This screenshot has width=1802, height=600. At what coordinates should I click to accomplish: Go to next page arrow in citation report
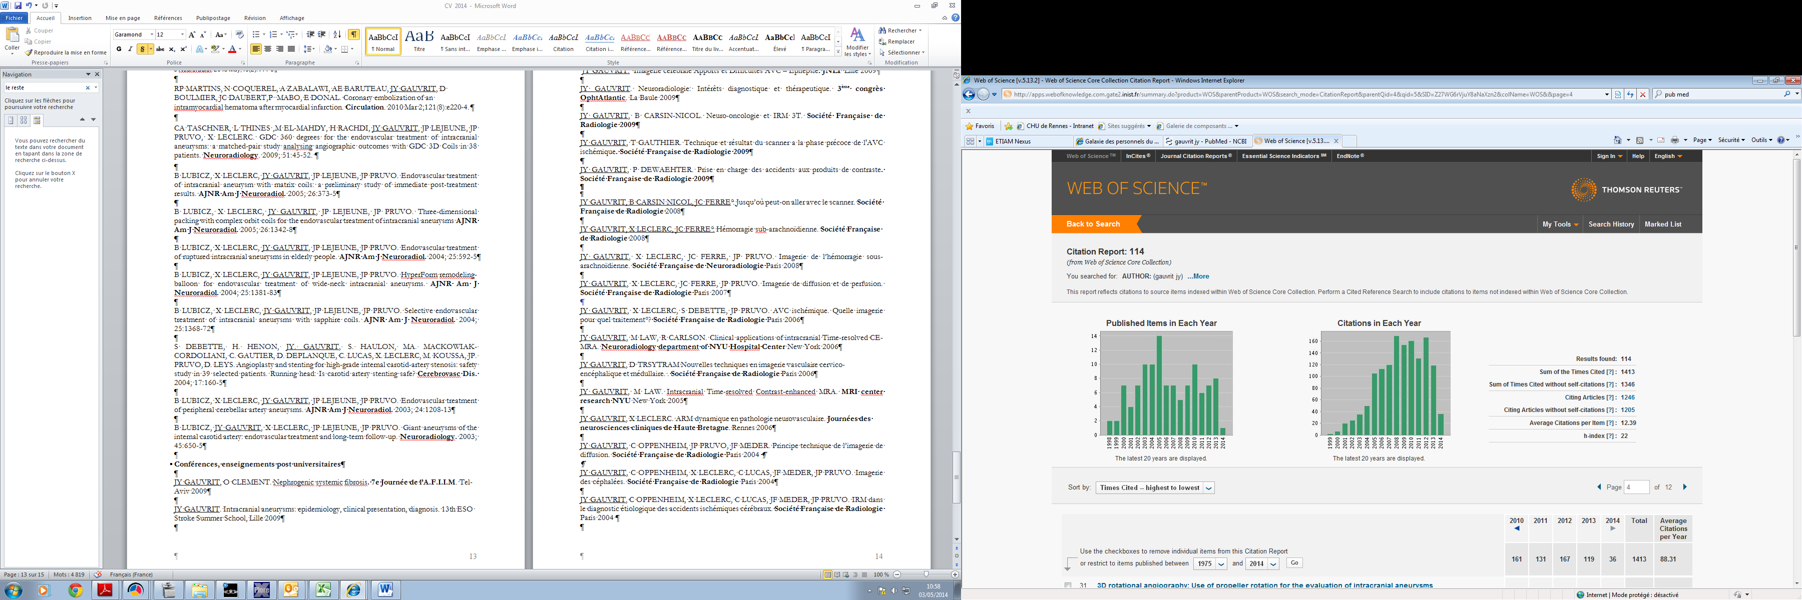coord(1684,487)
